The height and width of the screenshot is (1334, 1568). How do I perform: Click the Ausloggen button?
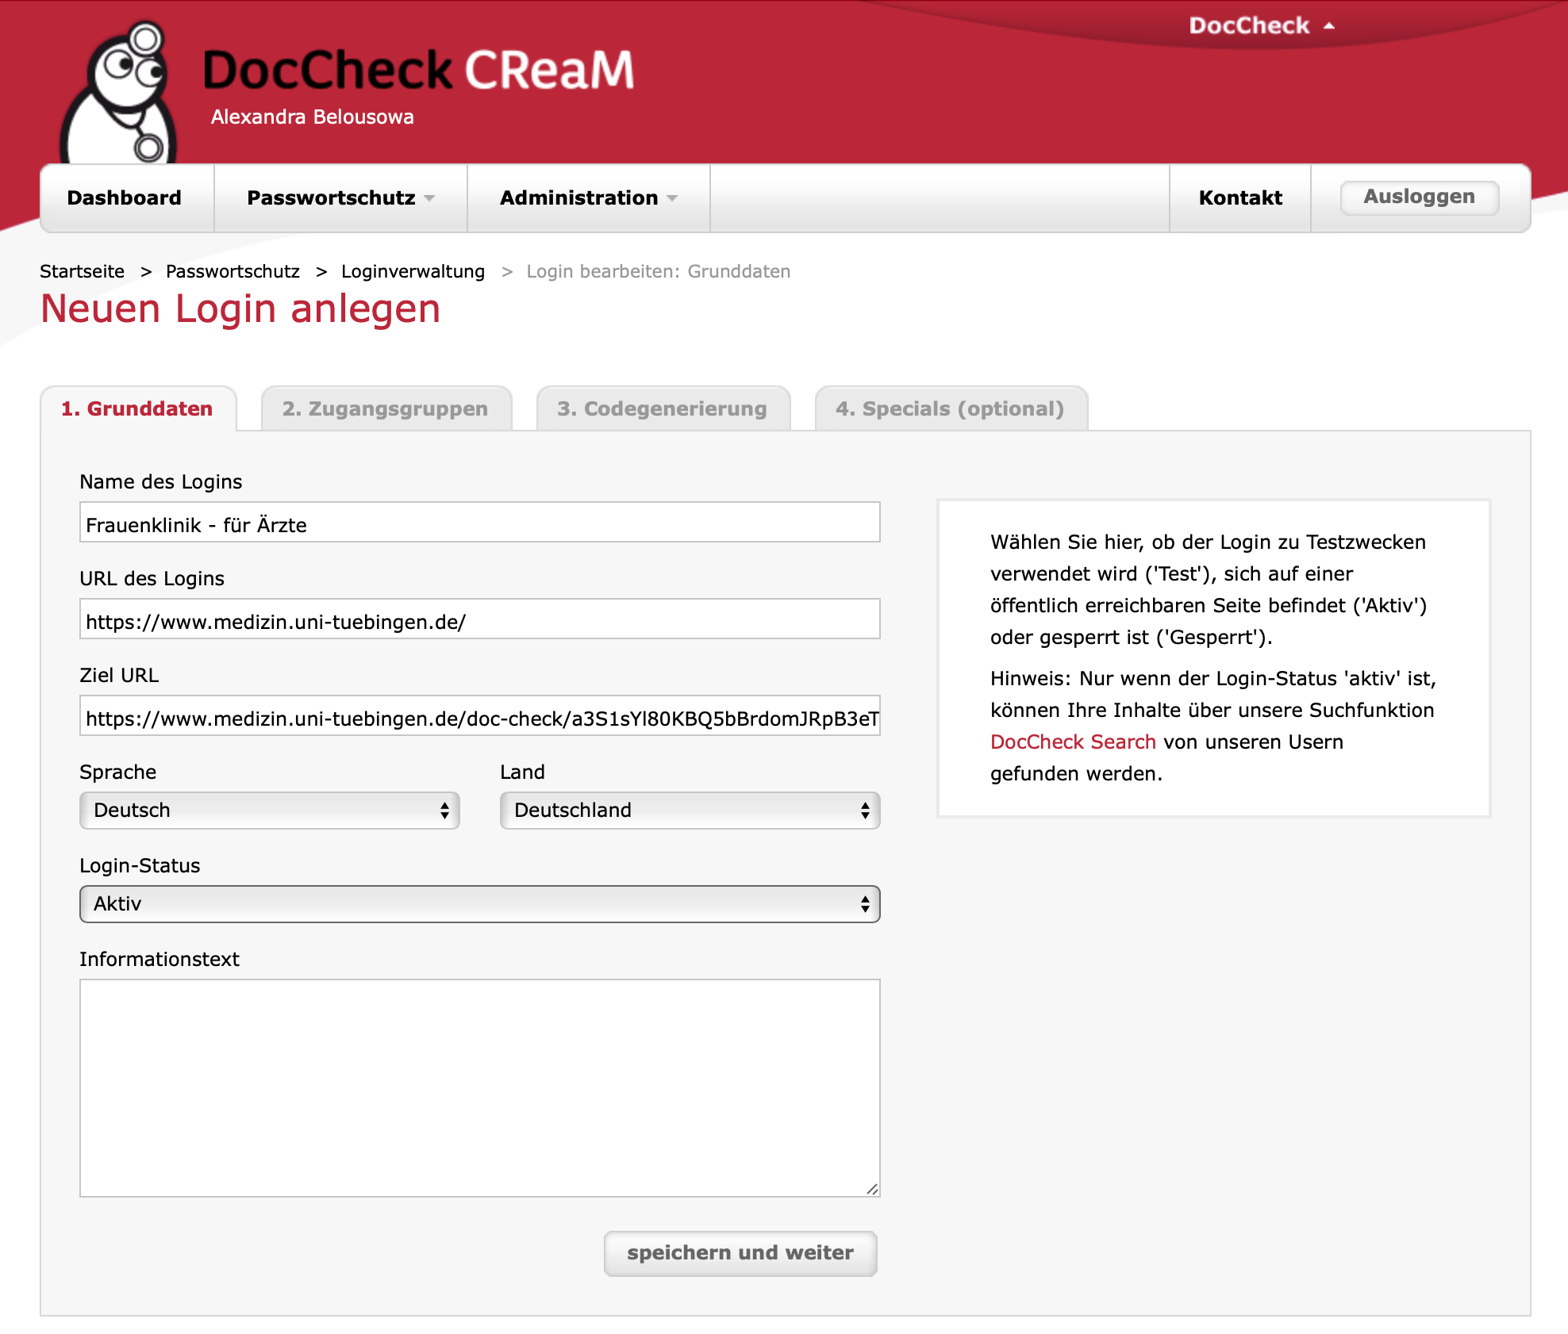click(x=1419, y=197)
